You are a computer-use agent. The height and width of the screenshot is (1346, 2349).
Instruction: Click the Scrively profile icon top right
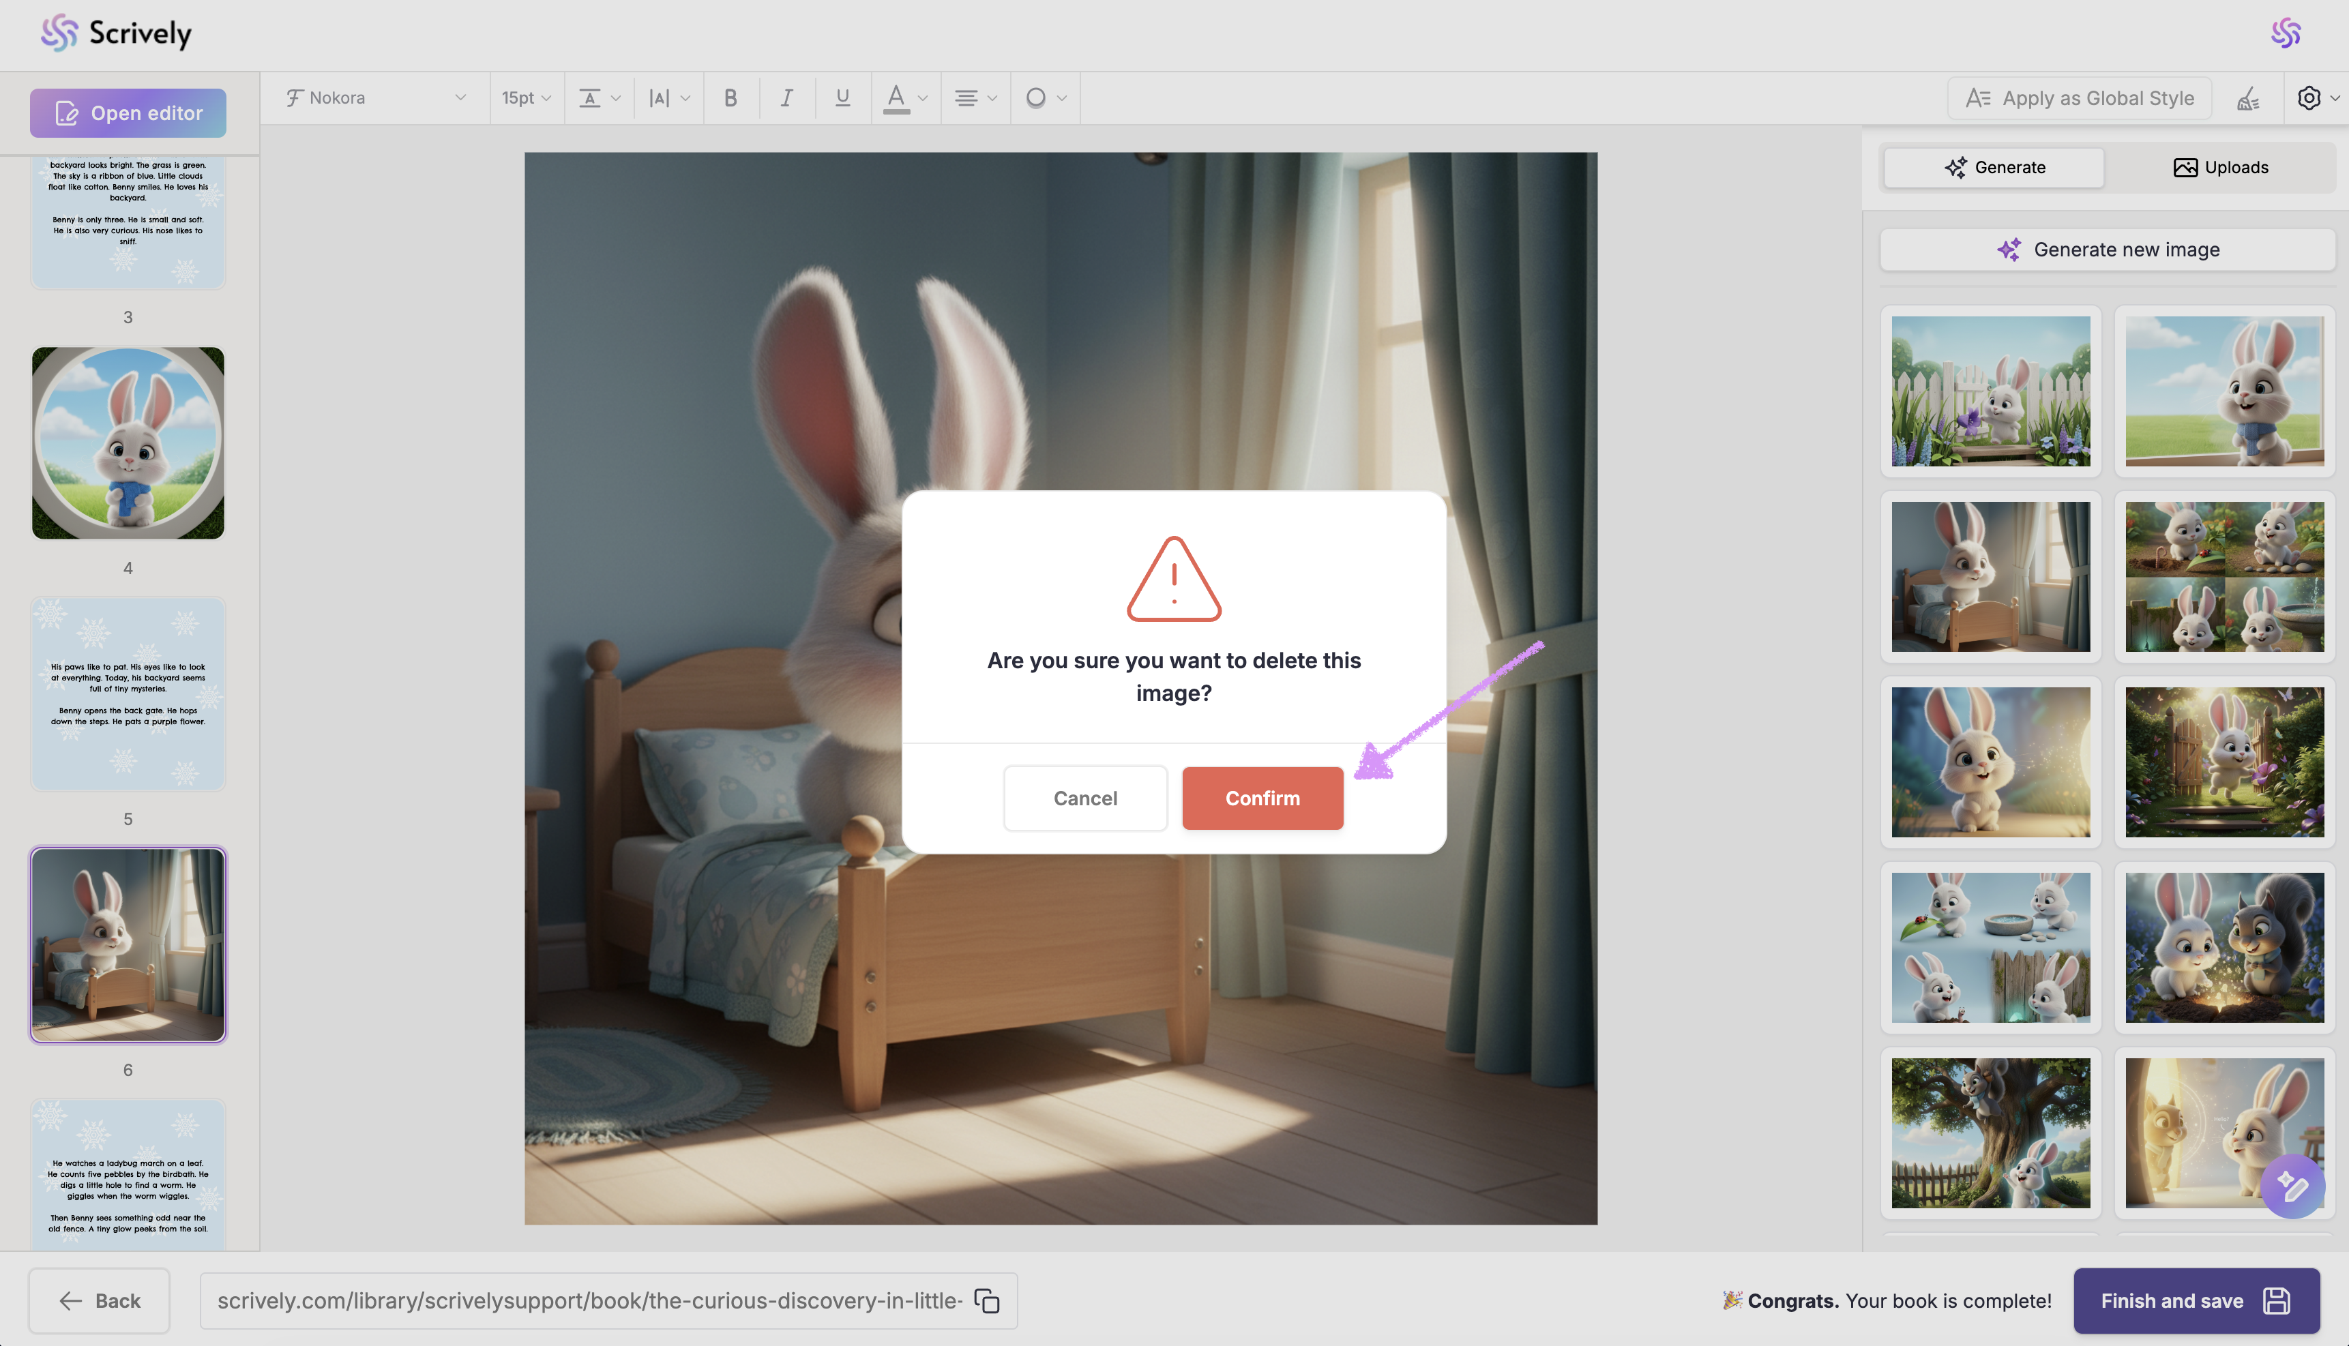pyautogui.click(x=2285, y=33)
